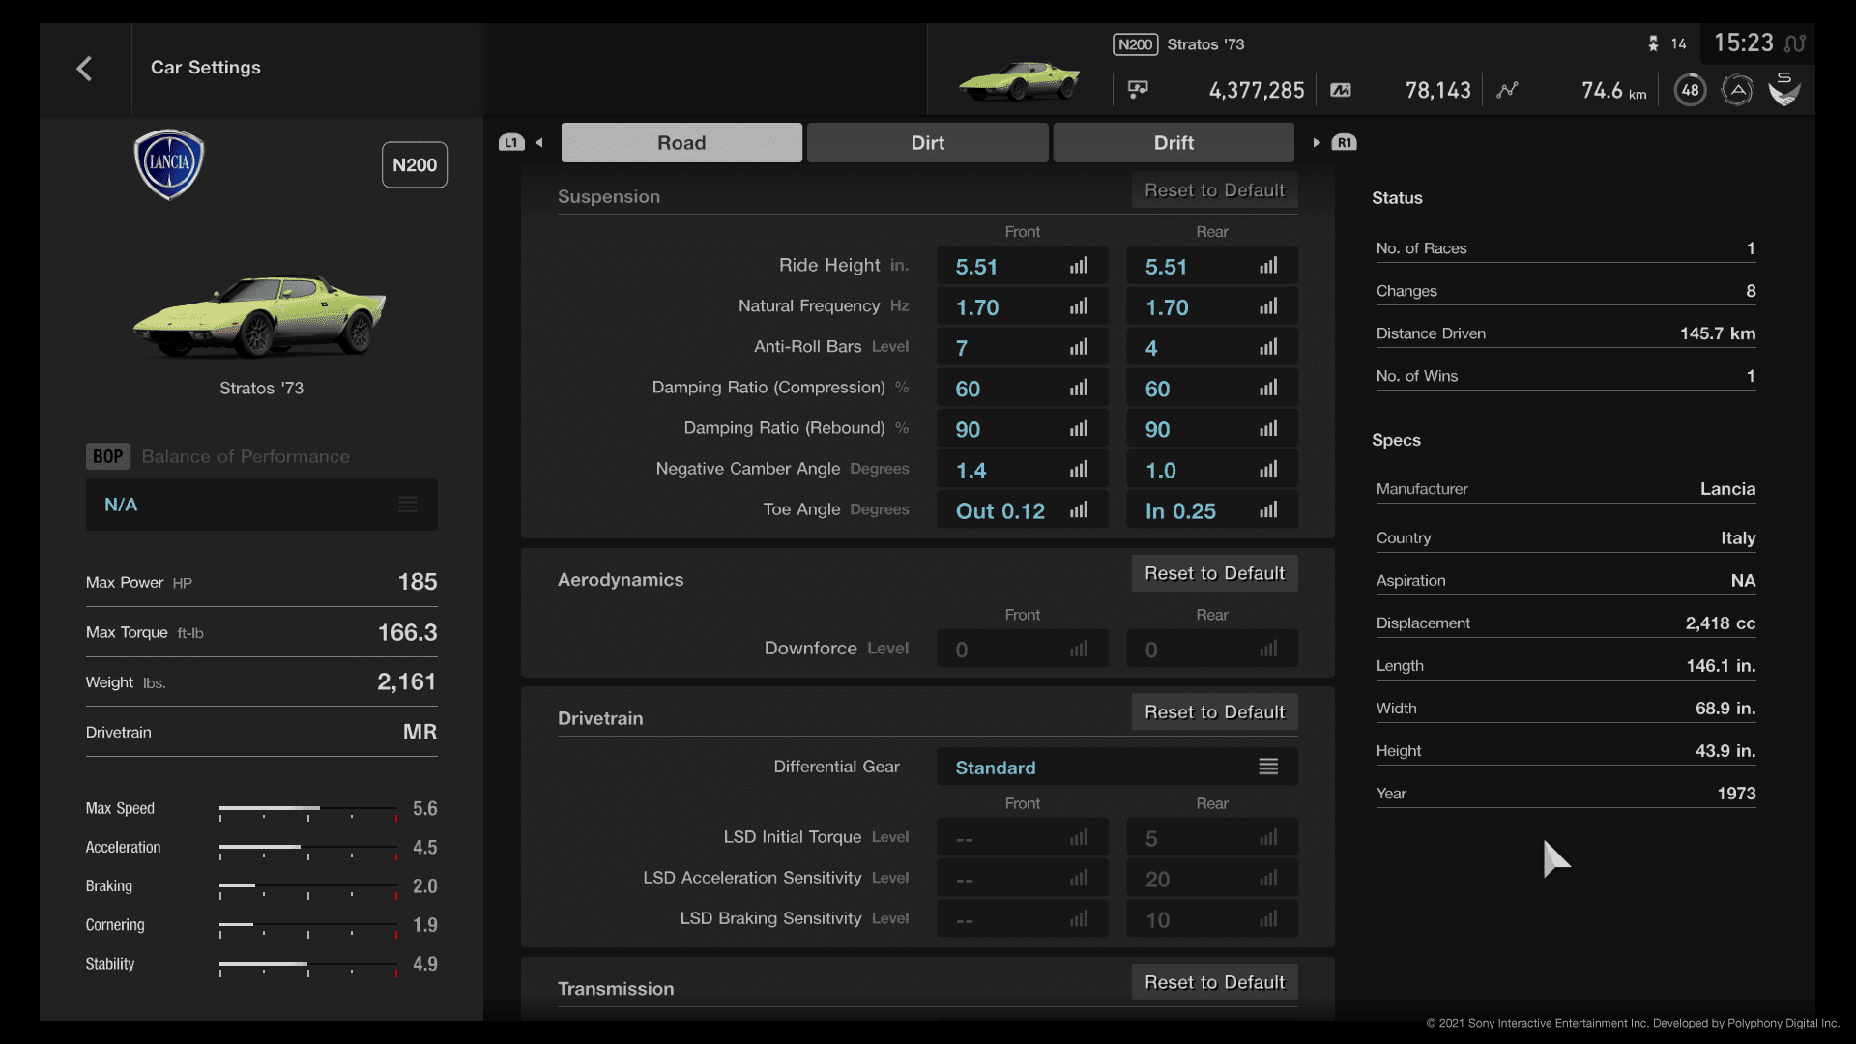The width and height of the screenshot is (1856, 1044).
Task: Adjust rear Negative Camber Angle 1.0
Action: [x=1212, y=469]
